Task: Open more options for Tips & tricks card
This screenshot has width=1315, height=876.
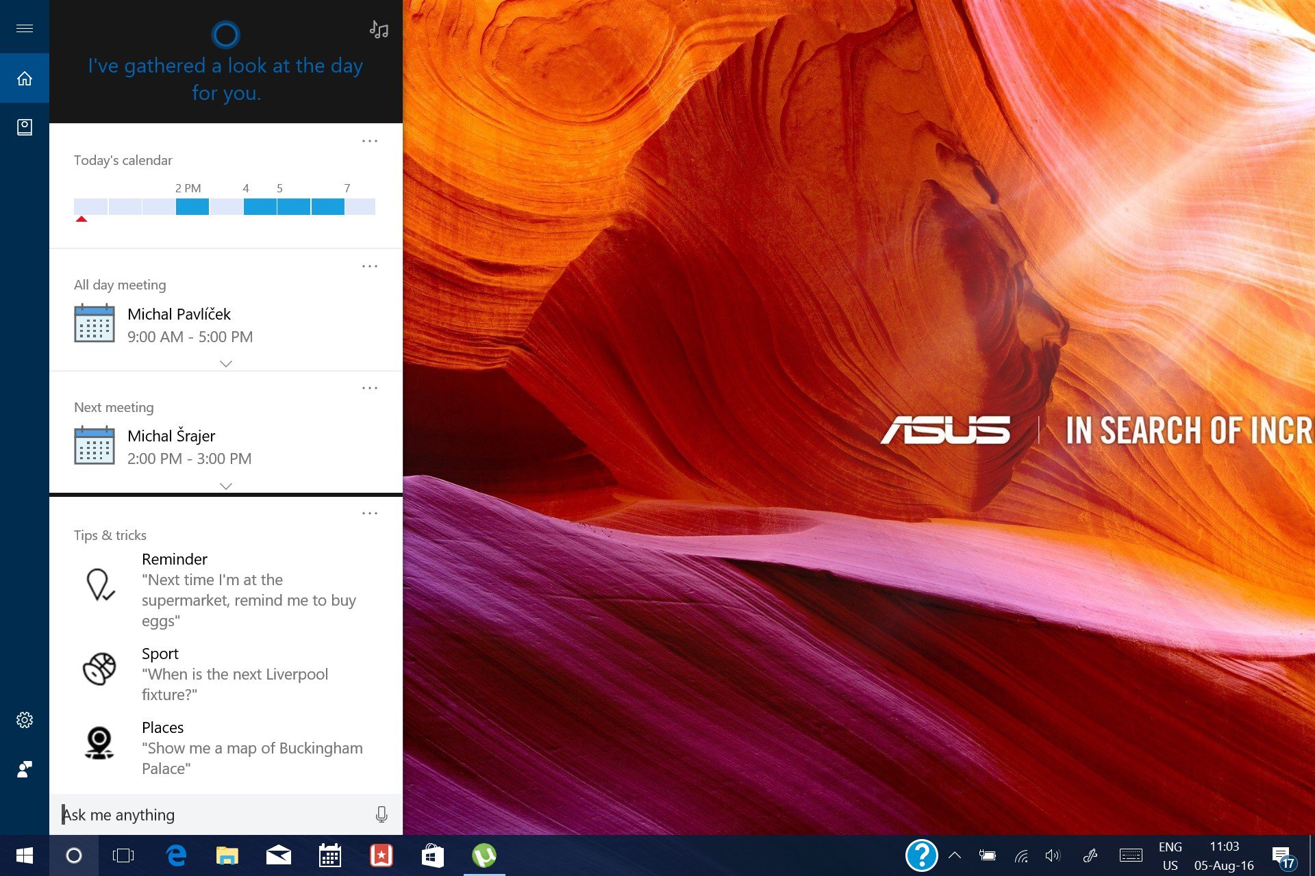Action: pyautogui.click(x=370, y=513)
